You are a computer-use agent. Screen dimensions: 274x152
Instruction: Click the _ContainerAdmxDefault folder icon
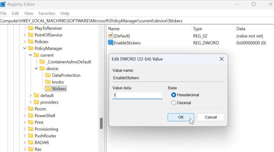click(42, 62)
